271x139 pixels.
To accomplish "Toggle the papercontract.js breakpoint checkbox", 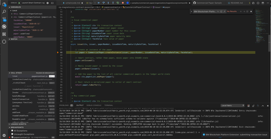I will (12, 137).
